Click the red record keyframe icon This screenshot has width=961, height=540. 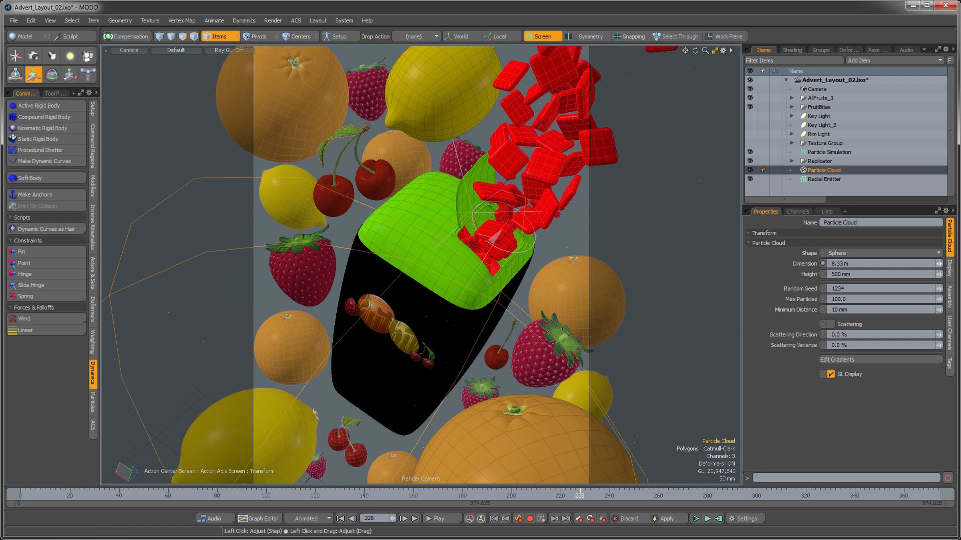(530, 518)
